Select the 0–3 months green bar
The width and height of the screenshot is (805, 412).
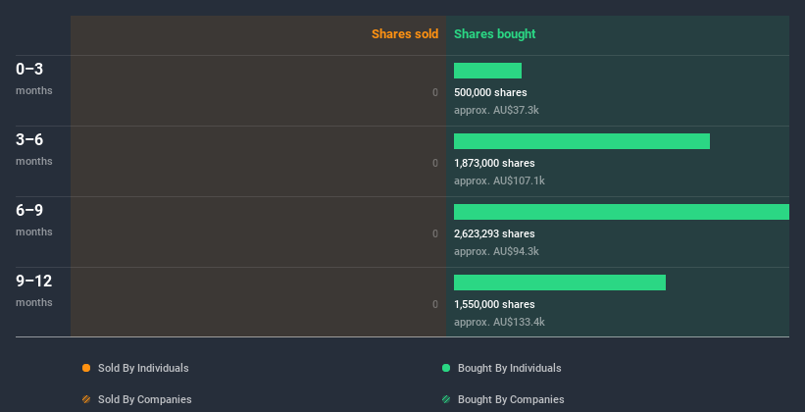pos(487,71)
